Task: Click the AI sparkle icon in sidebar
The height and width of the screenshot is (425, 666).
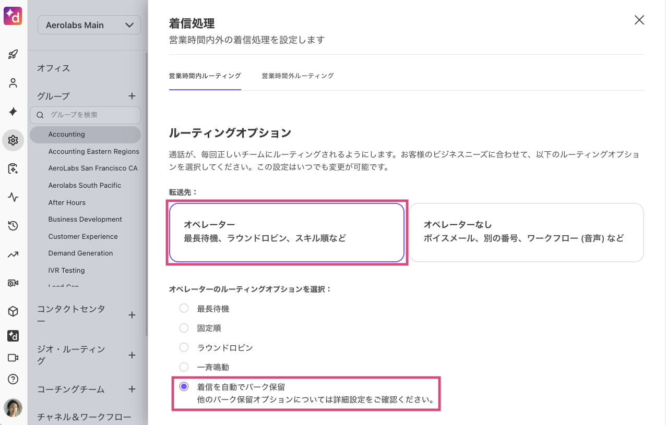Action: coord(13,112)
